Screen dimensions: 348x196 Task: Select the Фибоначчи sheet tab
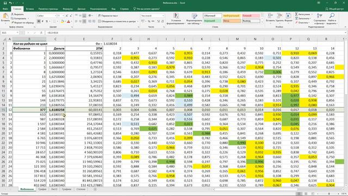(27, 189)
